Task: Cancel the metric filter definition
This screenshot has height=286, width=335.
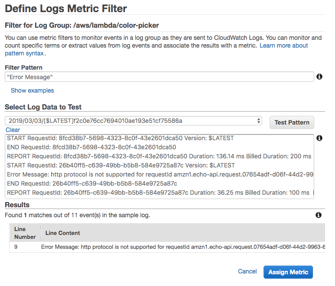Action: point(248,271)
